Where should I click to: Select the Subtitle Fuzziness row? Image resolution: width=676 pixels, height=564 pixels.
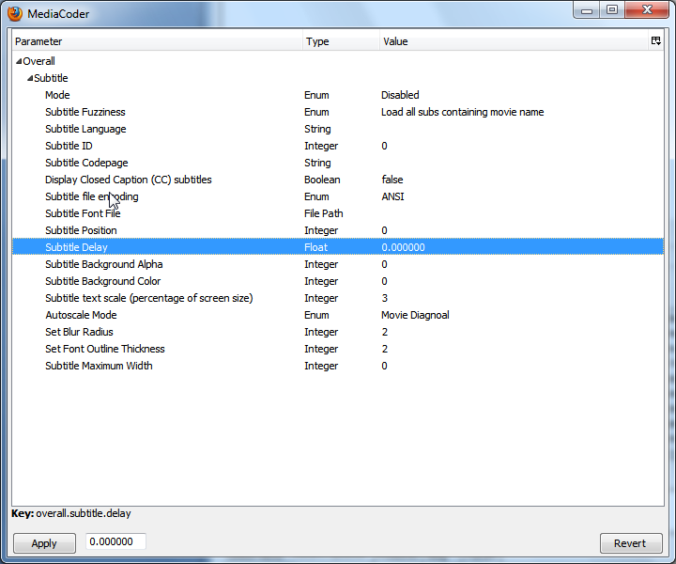[x=338, y=112]
